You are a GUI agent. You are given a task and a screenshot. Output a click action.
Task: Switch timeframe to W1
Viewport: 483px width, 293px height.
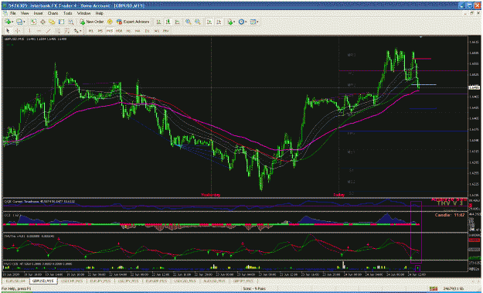coord(156,31)
